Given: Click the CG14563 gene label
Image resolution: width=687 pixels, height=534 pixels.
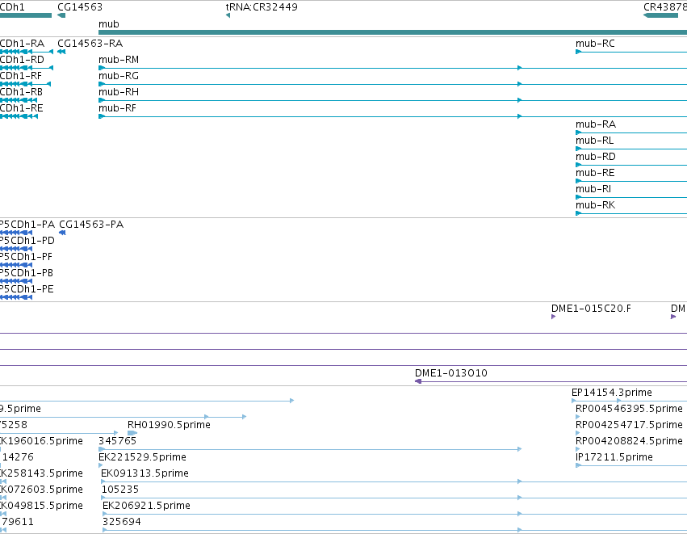Looking at the screenshot, I should 80,7.
